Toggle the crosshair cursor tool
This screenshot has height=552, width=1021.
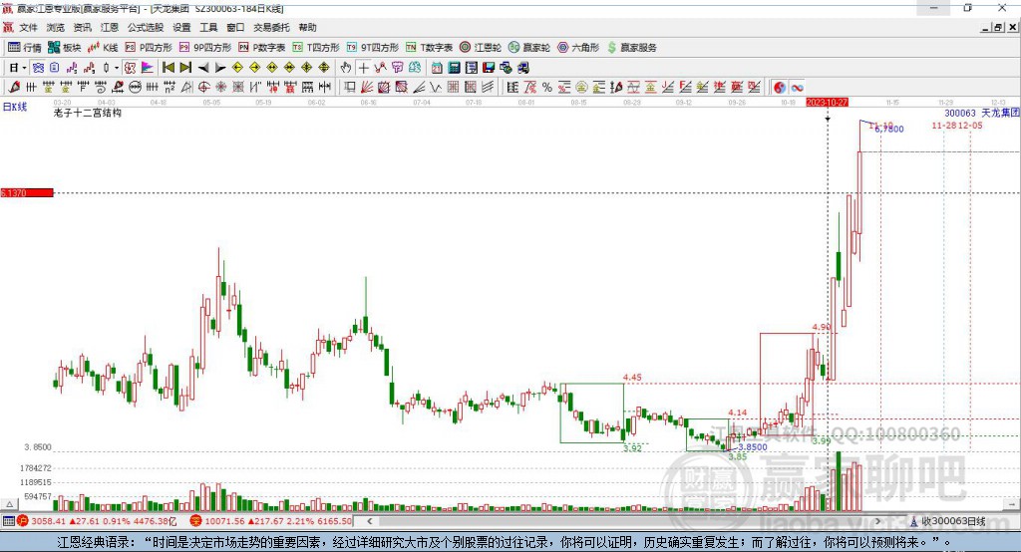click(x=363, y=68)
